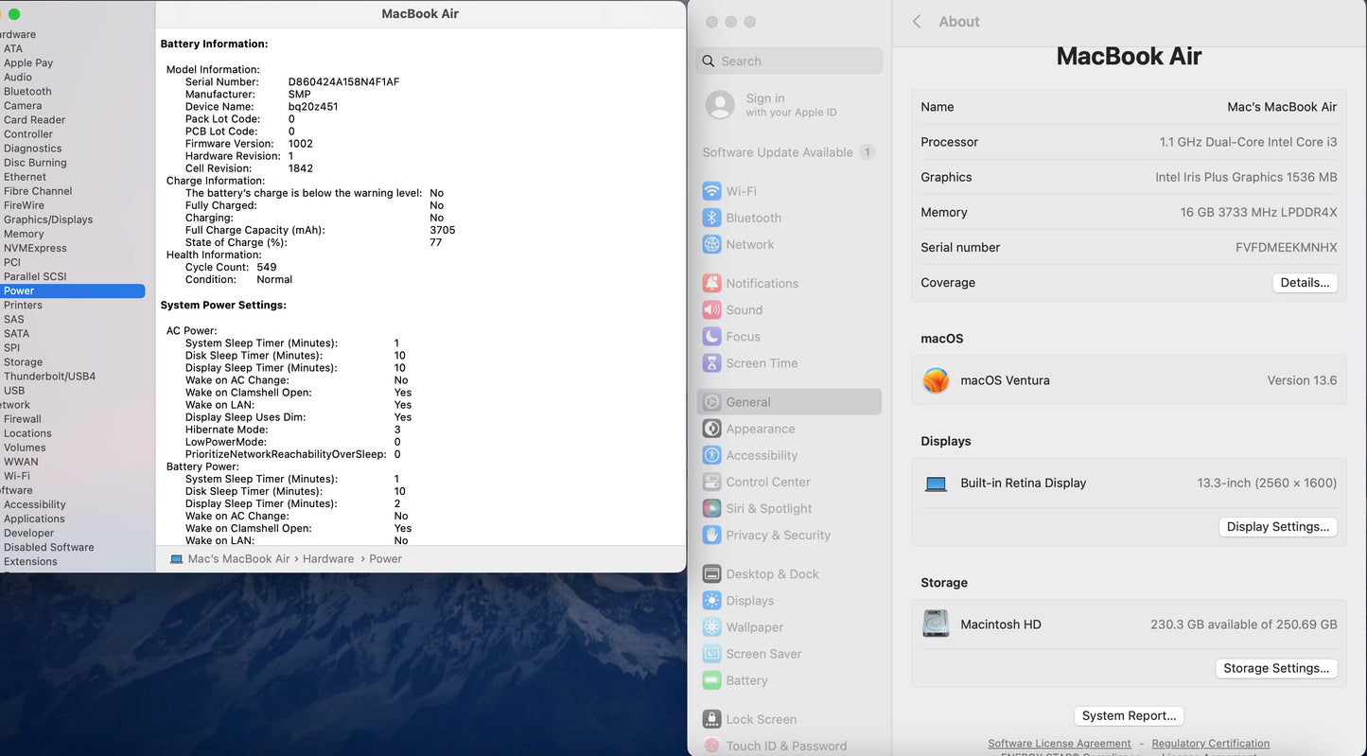Select Graphics/Displays in hardware list

coord(48,220)
